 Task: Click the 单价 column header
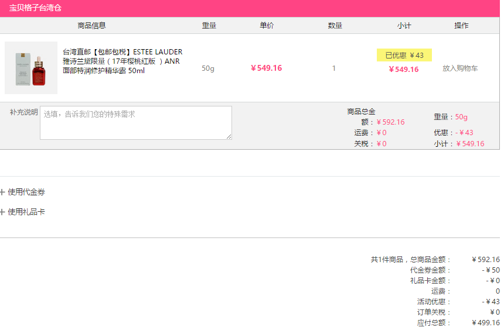point(267,25)
